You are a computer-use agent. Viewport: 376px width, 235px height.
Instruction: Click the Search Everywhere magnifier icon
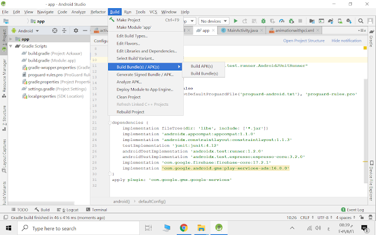[360, 21]
